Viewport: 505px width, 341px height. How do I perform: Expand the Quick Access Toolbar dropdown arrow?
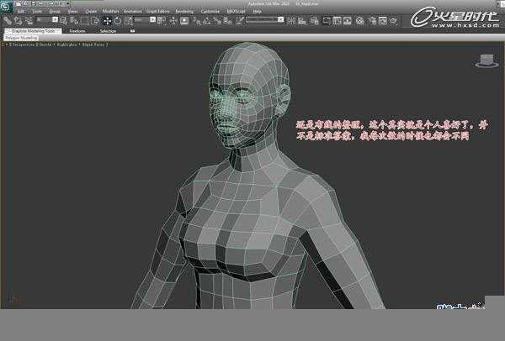point(68,3)
